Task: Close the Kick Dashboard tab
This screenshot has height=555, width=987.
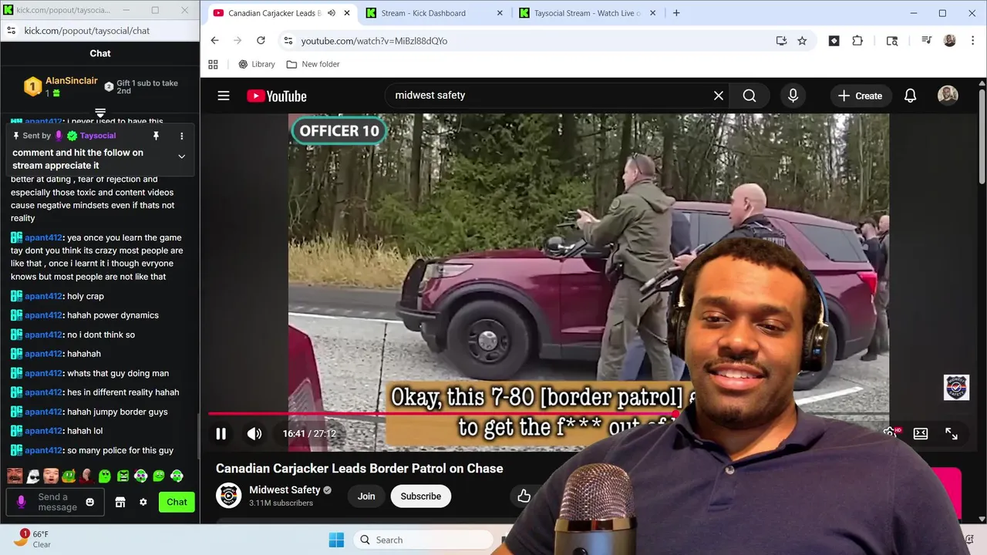Action: pyautogui.click(x=500, y=13)
